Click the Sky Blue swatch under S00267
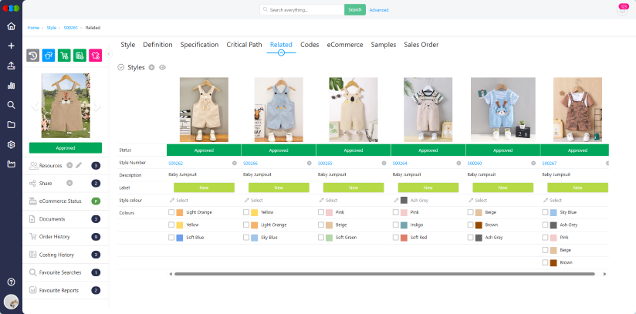636x314 pixels. 553,212
